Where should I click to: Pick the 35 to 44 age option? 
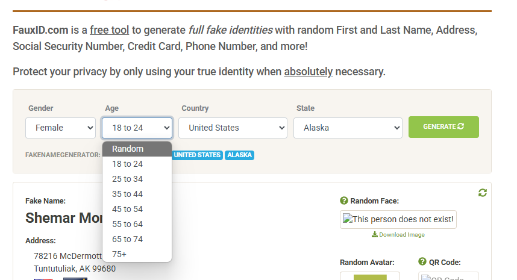137,194
